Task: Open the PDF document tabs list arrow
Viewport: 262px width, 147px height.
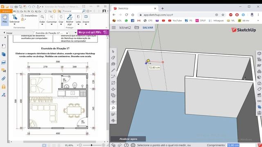Action: [75, 33]
